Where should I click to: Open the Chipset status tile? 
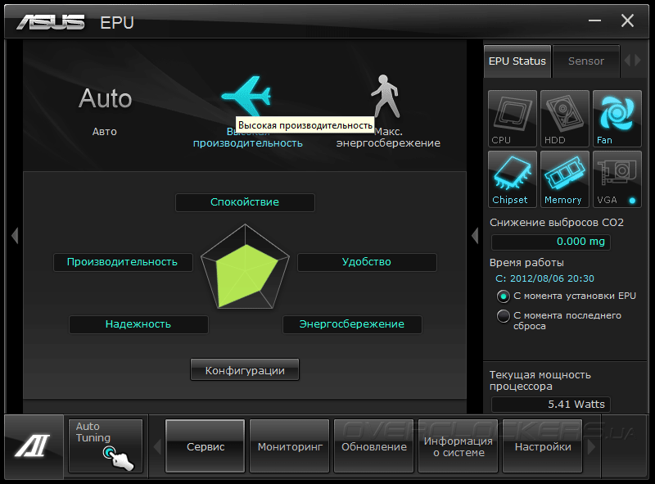(x=513, y=179)
